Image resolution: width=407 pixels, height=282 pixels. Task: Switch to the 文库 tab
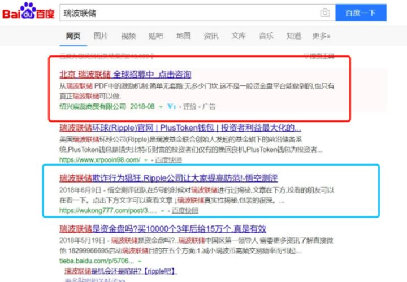(x=239, y=36)
